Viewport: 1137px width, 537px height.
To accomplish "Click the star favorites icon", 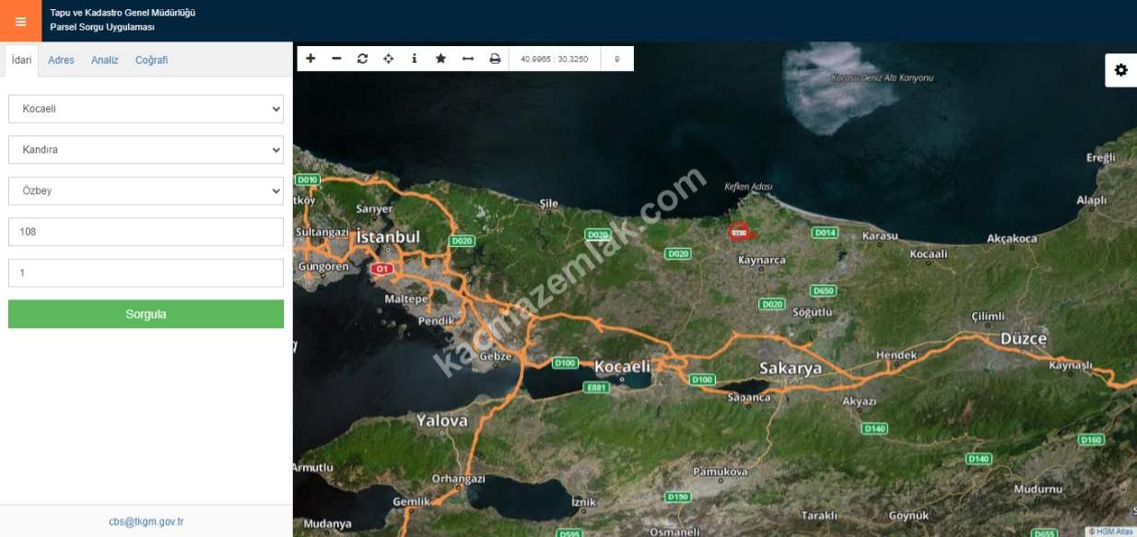I will (x=440, y=59).
